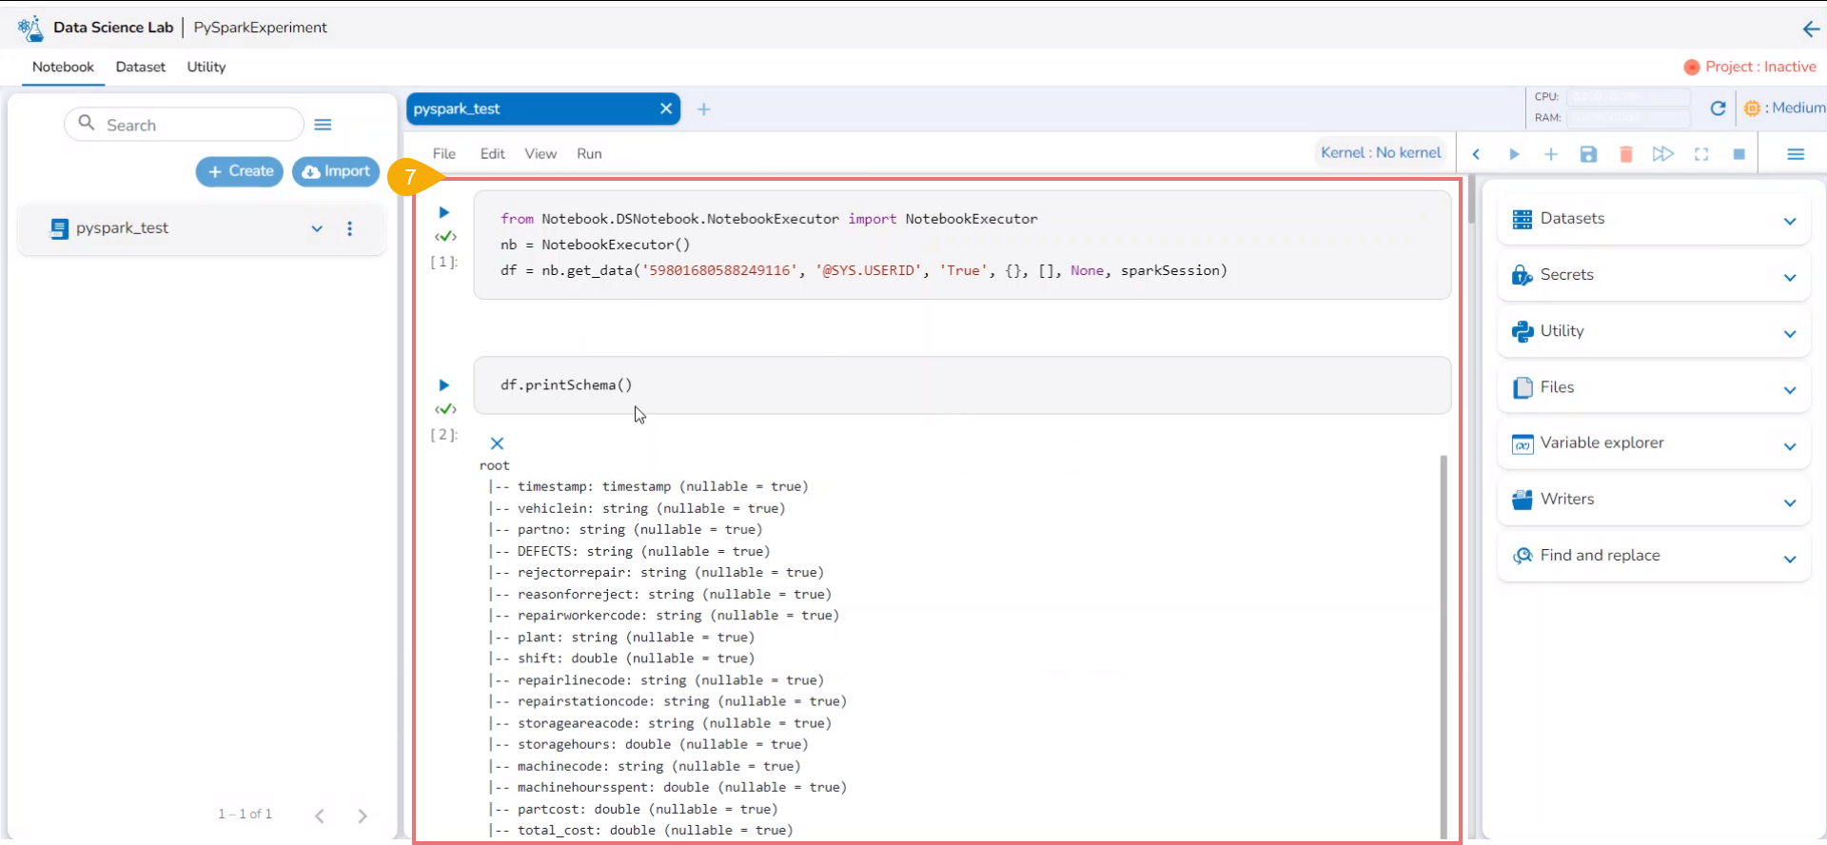Screen dimensions: 1827x845
Task: Close the printSchema output with the X
Action: pyautogui.click(x=497, y=443)
